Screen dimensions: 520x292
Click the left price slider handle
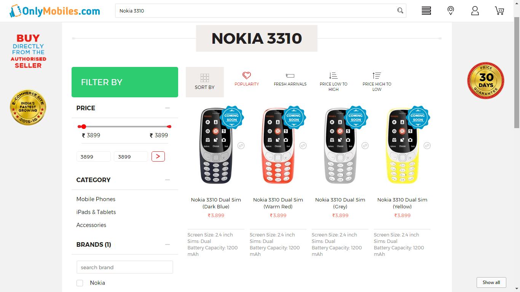point(83,127)
